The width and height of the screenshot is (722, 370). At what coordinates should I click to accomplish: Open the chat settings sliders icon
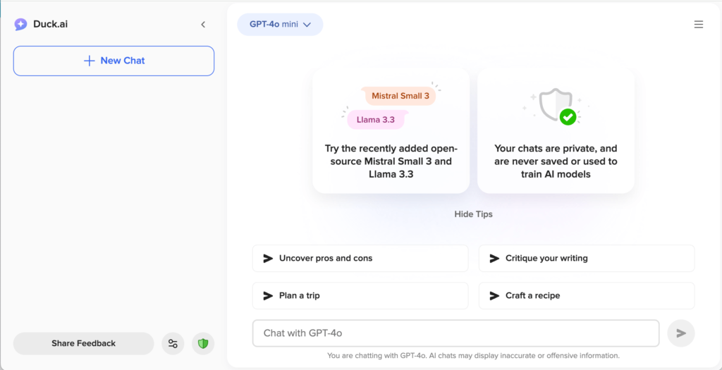173,343
